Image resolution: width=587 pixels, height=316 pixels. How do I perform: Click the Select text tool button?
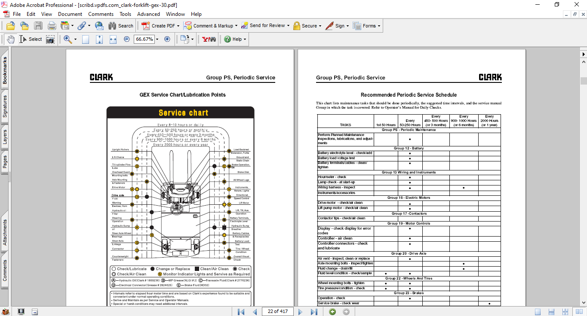(x=31, y=39)
